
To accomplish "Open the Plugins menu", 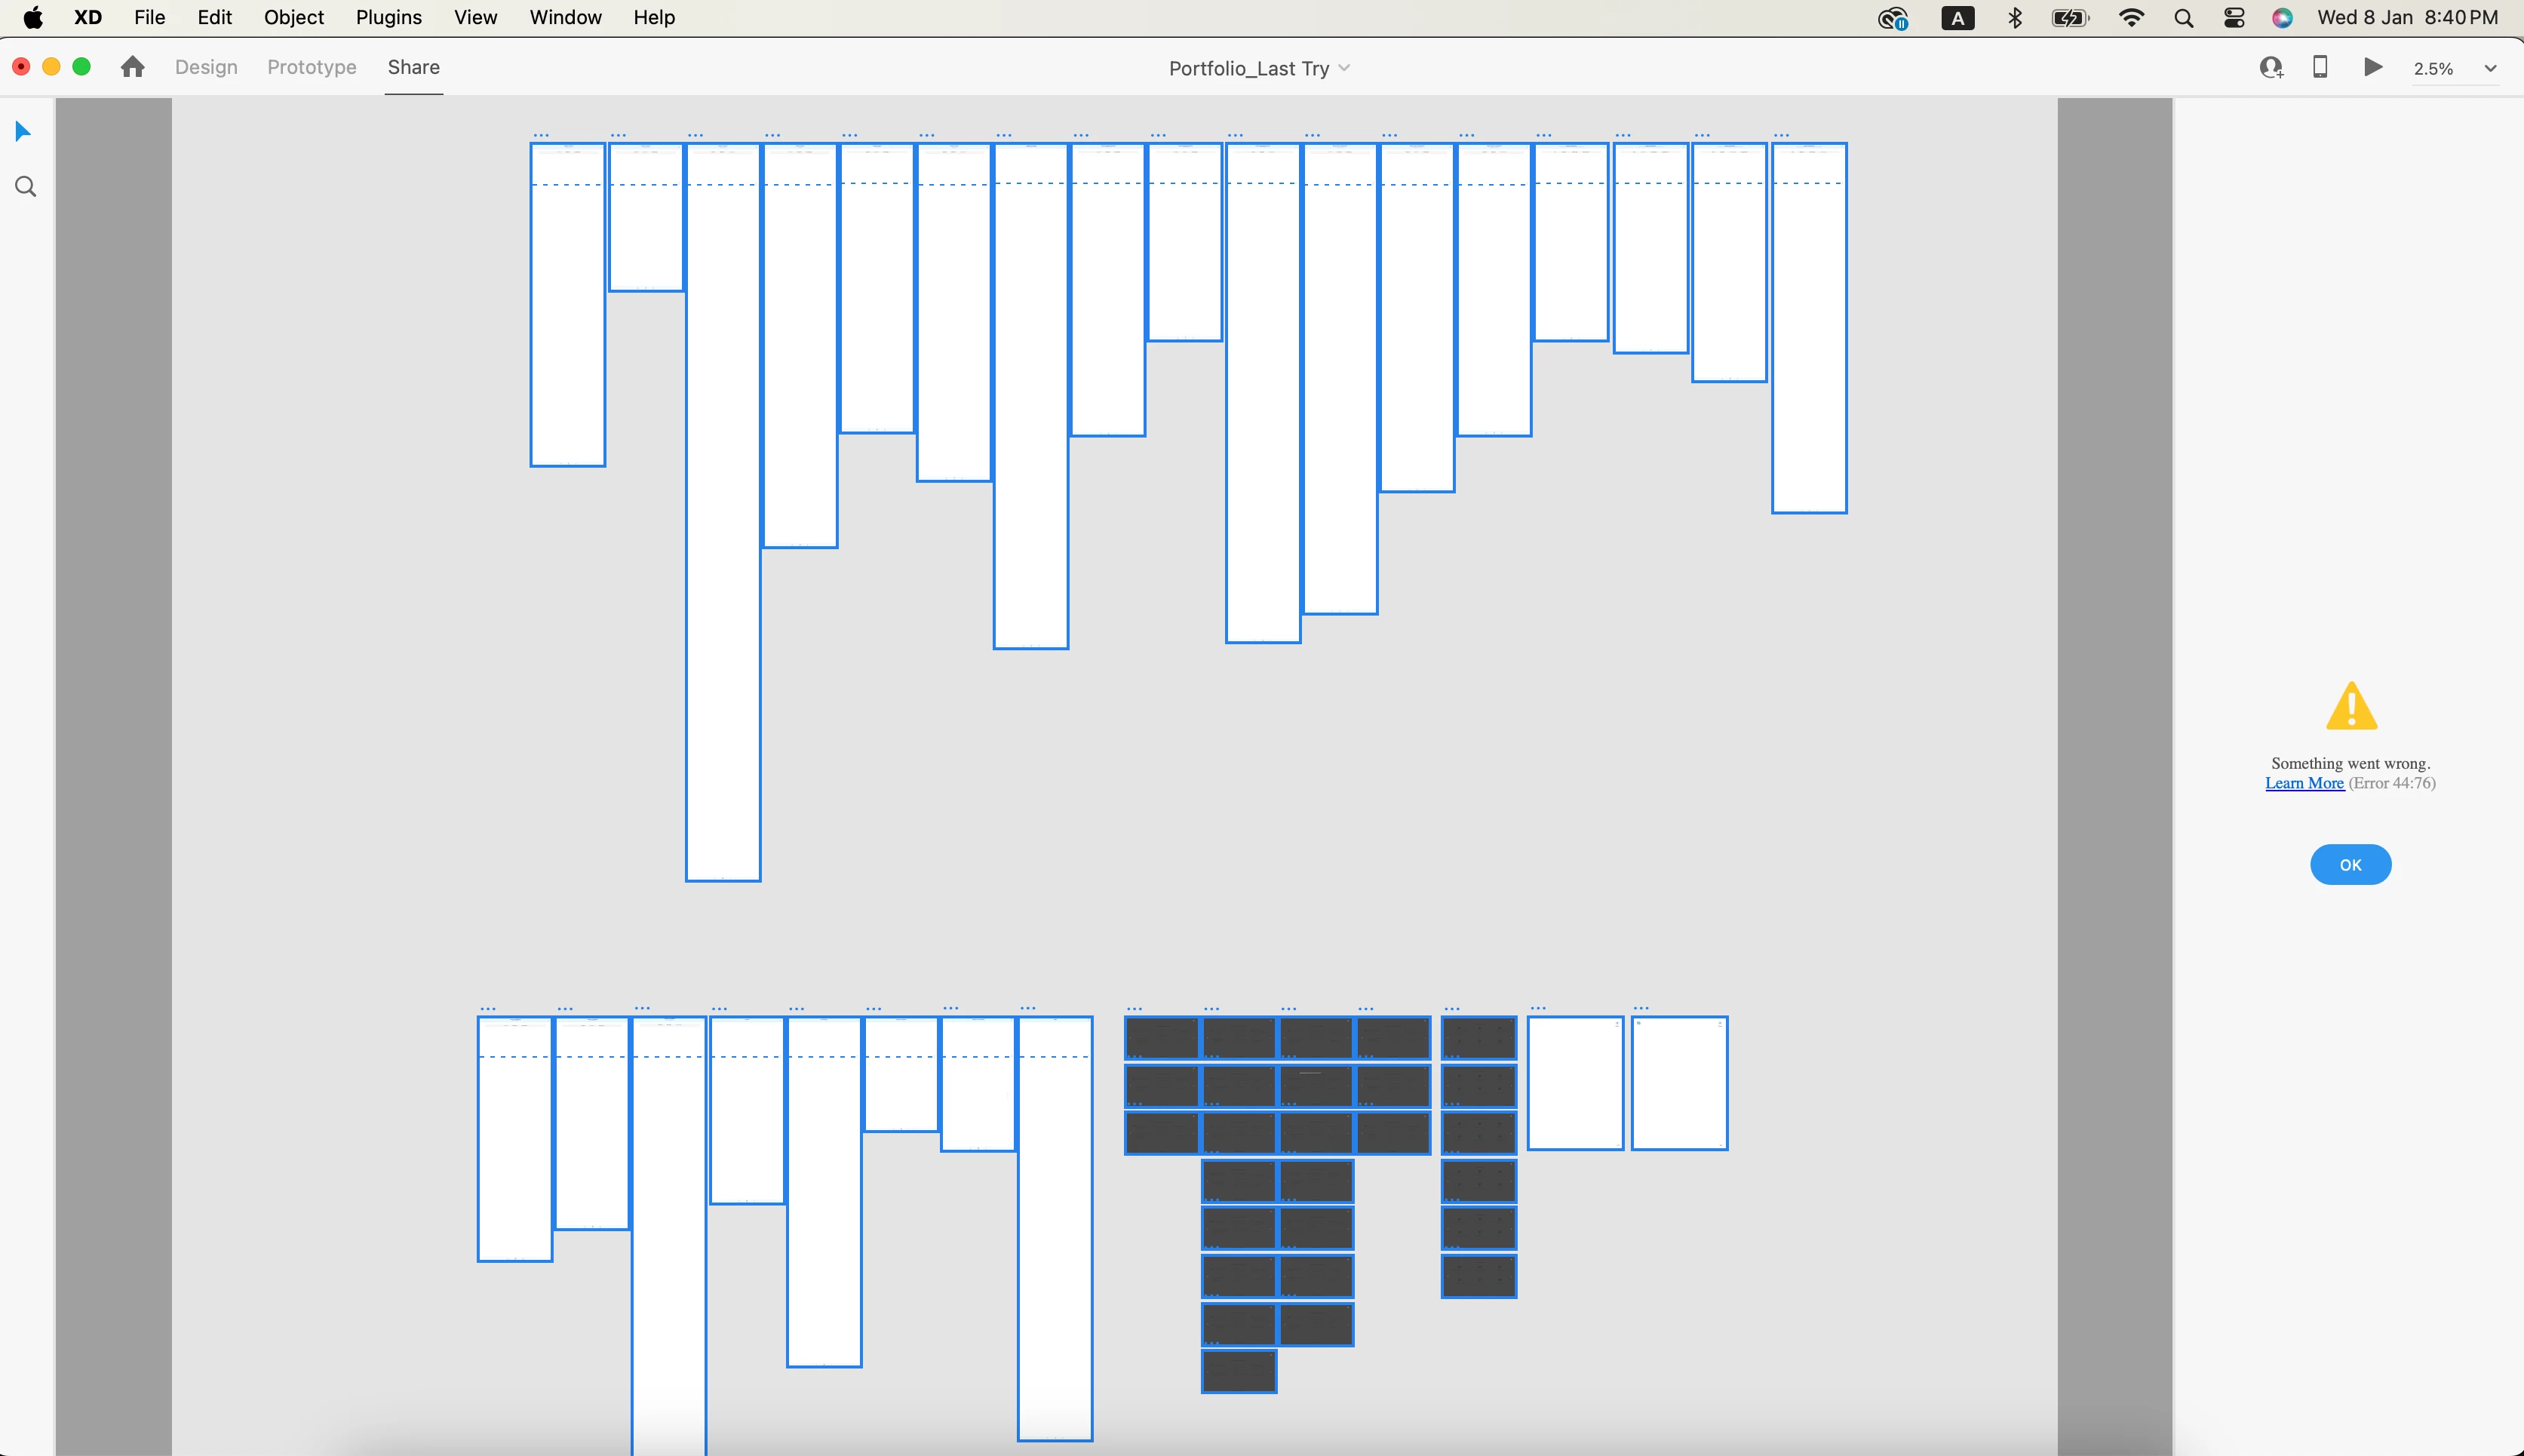I will pos(388,18).
